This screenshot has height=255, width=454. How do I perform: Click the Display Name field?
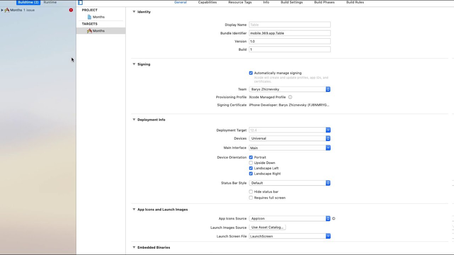(x=290, y=25)
